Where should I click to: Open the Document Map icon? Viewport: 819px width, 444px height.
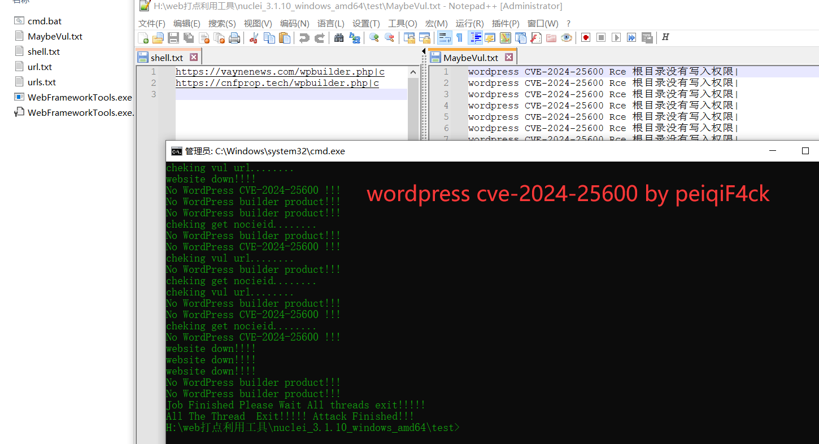(506, 38)
